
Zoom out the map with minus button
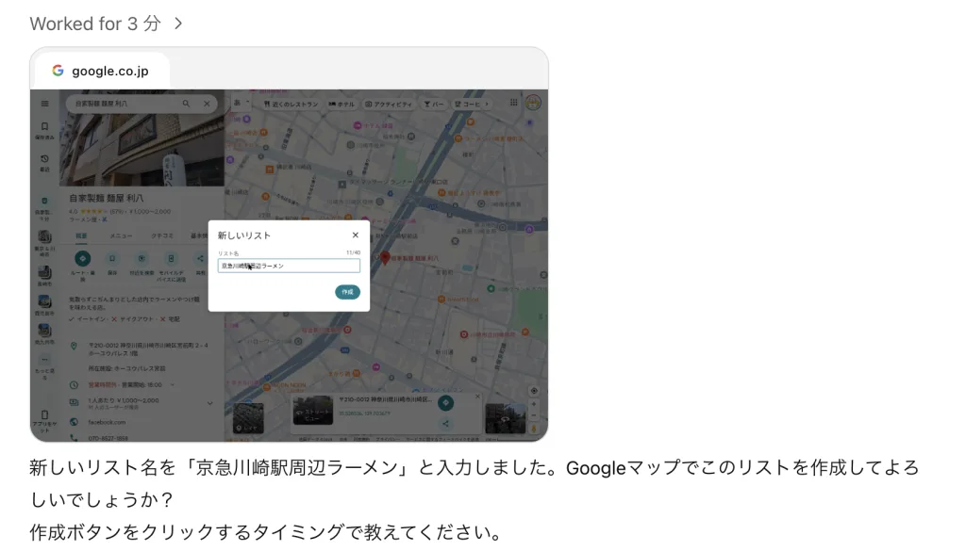(534, 415)
